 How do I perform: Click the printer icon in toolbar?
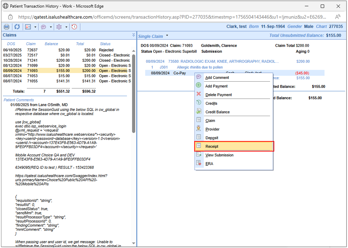coord(7,27)
